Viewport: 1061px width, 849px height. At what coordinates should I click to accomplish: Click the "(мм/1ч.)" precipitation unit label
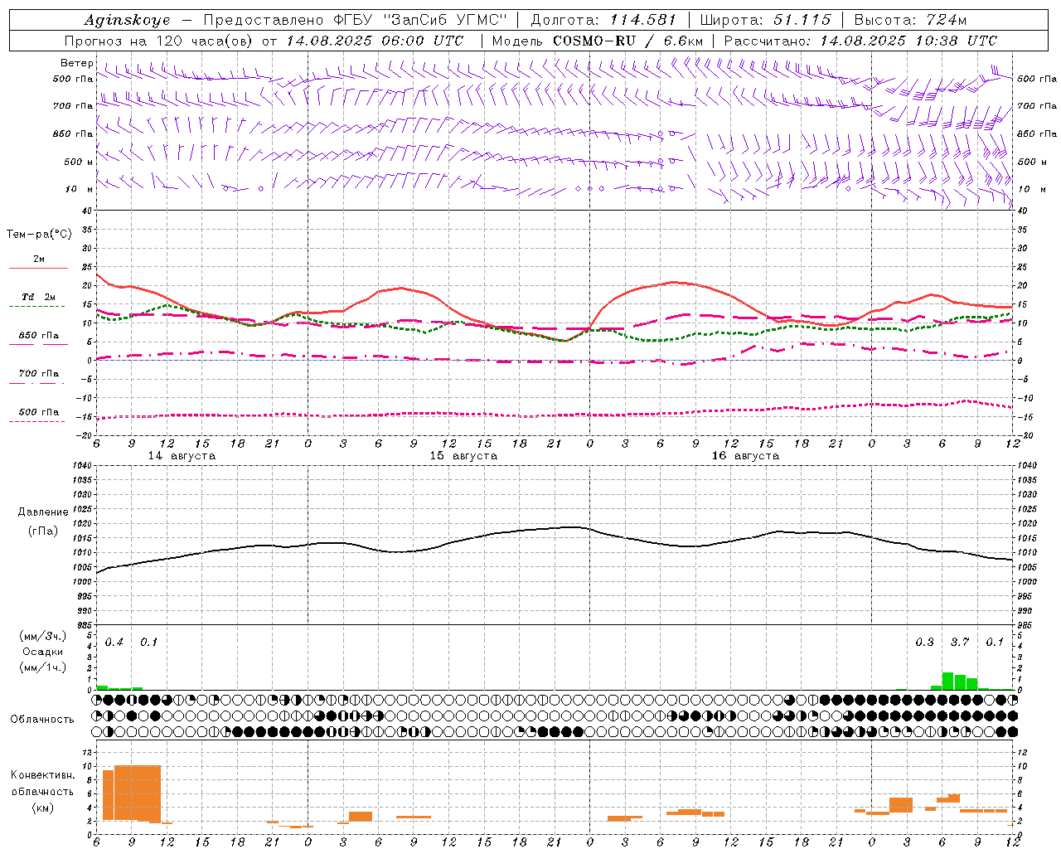tap(43, 667)
